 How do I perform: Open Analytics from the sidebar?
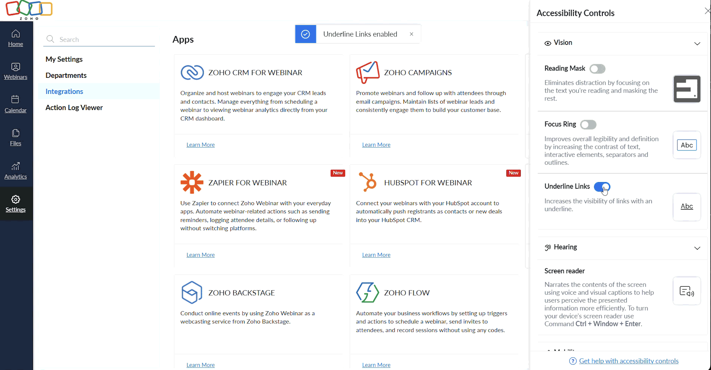(15, 170)
